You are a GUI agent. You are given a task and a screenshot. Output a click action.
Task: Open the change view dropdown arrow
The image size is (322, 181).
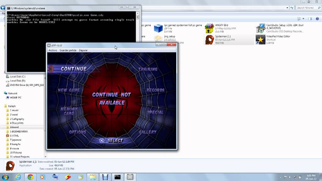303,19
